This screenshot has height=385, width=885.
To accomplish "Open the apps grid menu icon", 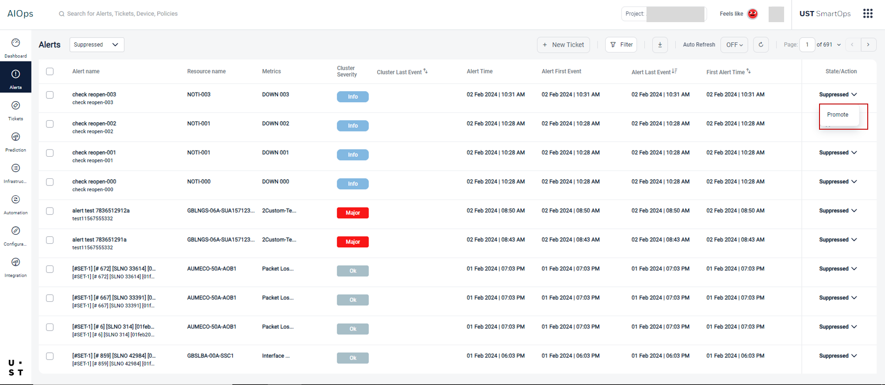I will (x=868, y=14).
